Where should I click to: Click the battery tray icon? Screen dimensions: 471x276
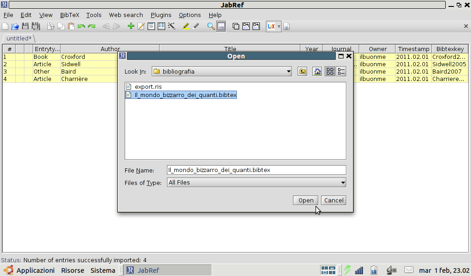(373, 270)
